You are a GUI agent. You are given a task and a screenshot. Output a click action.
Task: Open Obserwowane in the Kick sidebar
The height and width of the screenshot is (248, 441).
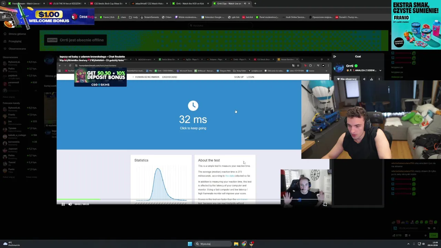click(15, 49)
